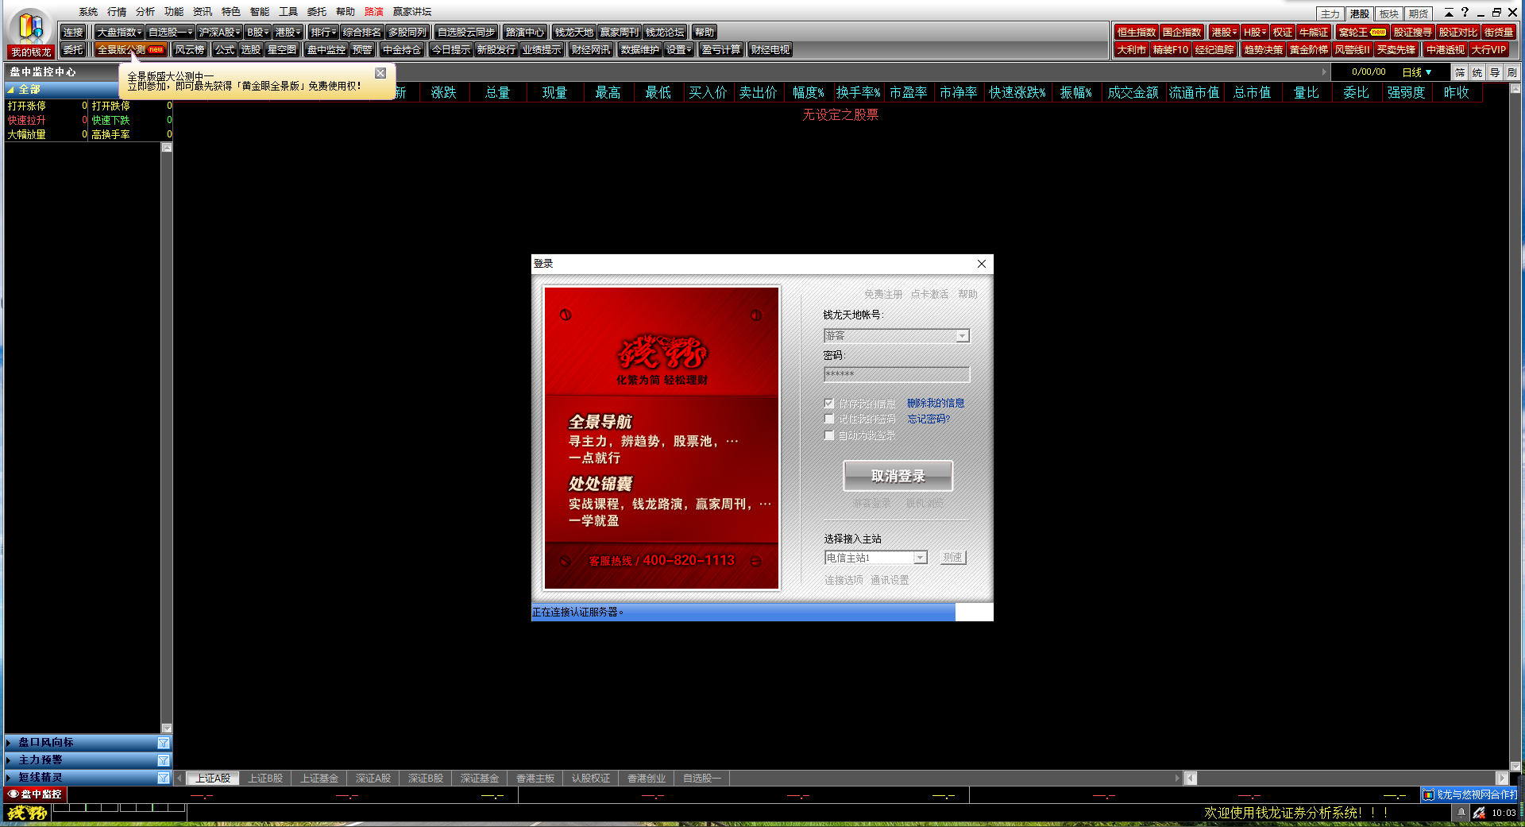Click the 筛 filter icon button

(1460, 72)
